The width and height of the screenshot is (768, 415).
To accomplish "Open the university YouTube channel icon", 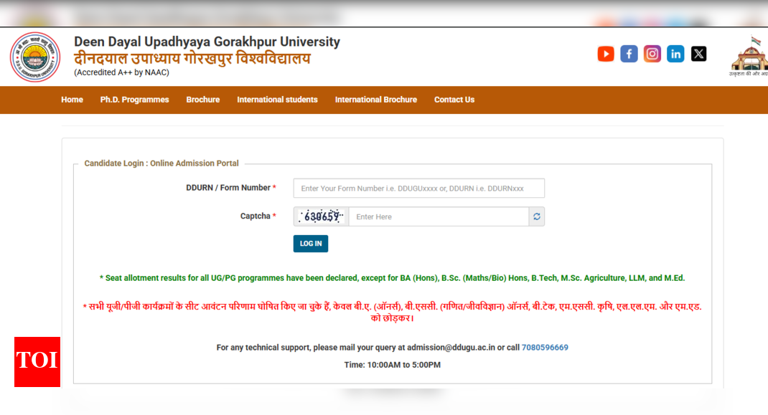I will click(605, 54).
